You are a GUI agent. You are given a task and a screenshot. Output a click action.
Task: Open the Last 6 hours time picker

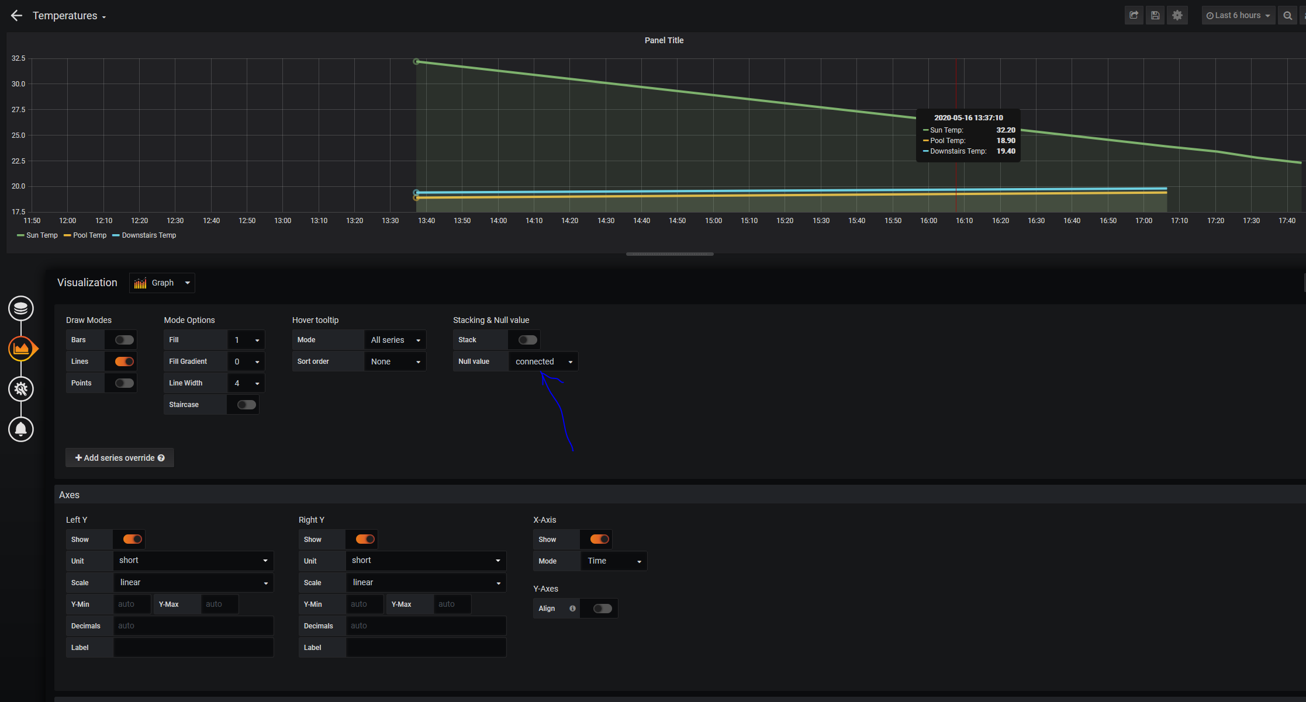pyautogui.click(x=1237, y=15)
